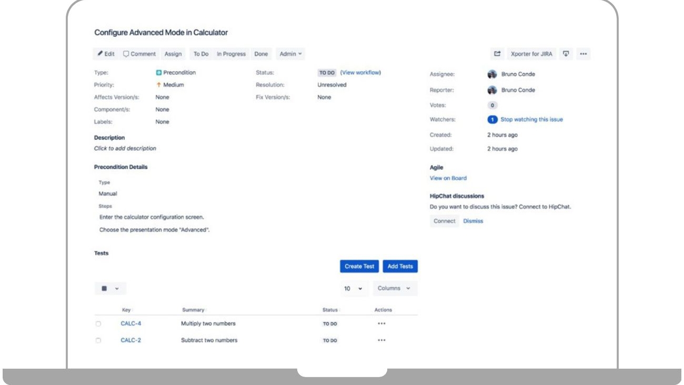Open actions menu for CALC-4 row
Viewport: 684px width, 385px height.
382,324
